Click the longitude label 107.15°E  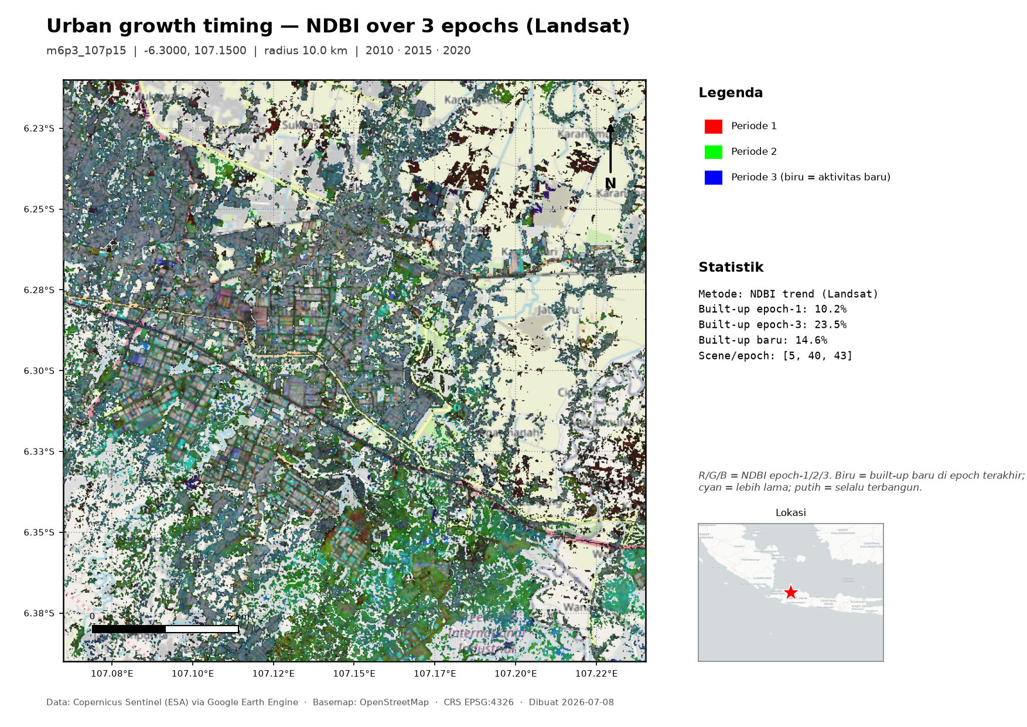[354, 674]
